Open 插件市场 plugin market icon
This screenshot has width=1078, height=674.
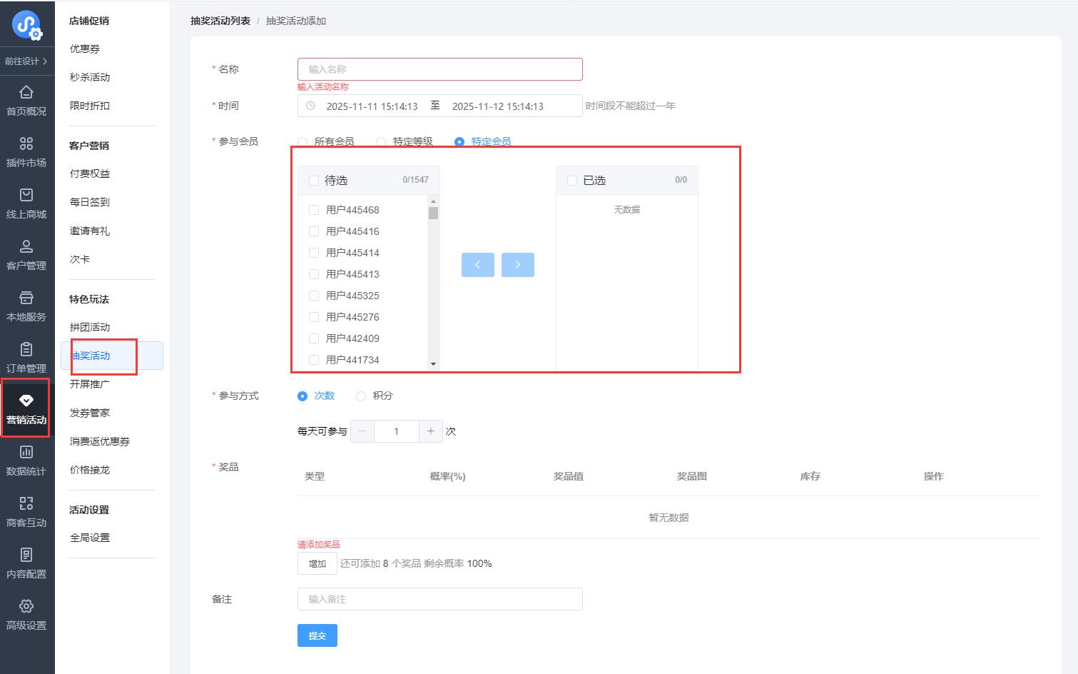[x=26, y=144]
